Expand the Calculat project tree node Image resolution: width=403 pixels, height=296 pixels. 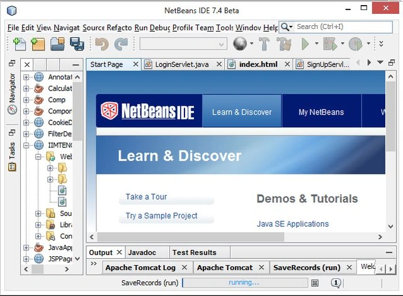26,89
